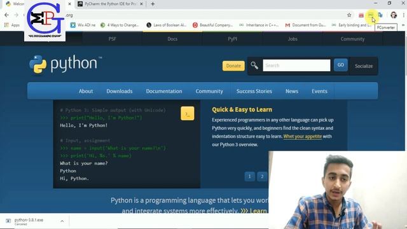Open the '4 Ways to Change' bookmark

[x=120, y=25]
